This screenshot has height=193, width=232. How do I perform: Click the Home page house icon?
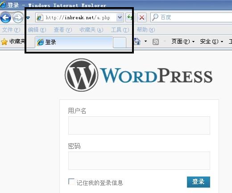point(137,41)
